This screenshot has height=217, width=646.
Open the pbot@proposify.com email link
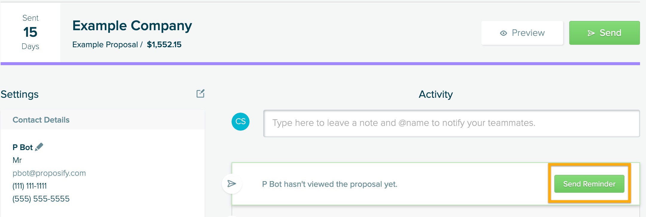point(49,173)
